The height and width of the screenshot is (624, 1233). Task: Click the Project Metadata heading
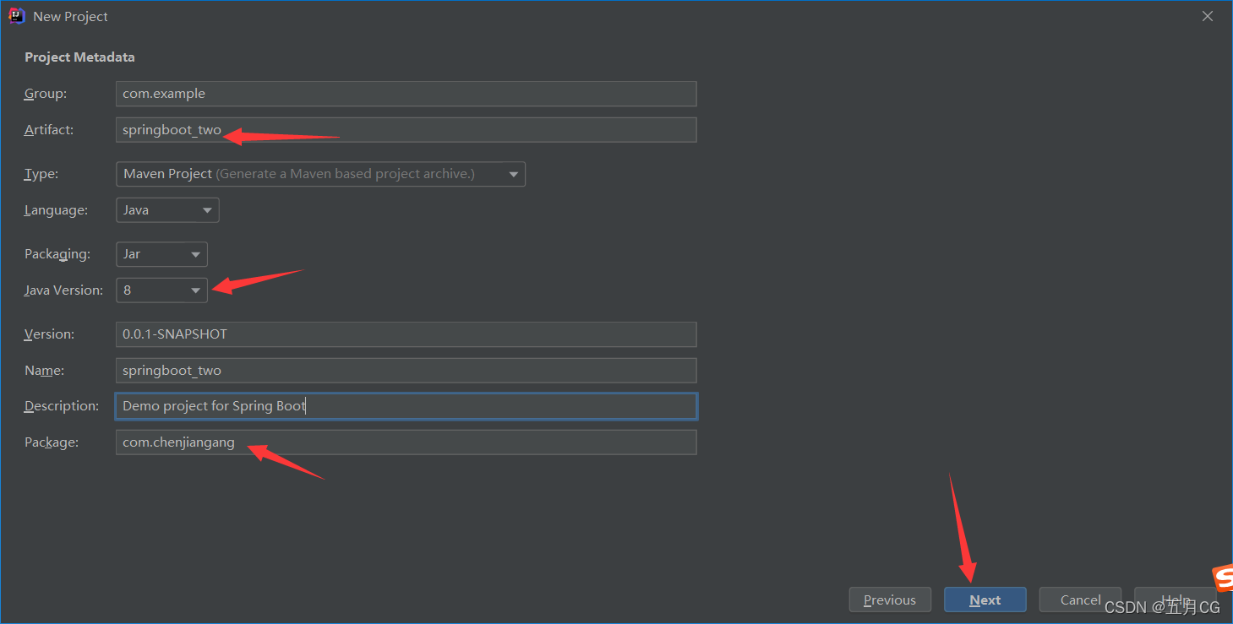pyautogui.click(x=79, y=57)
